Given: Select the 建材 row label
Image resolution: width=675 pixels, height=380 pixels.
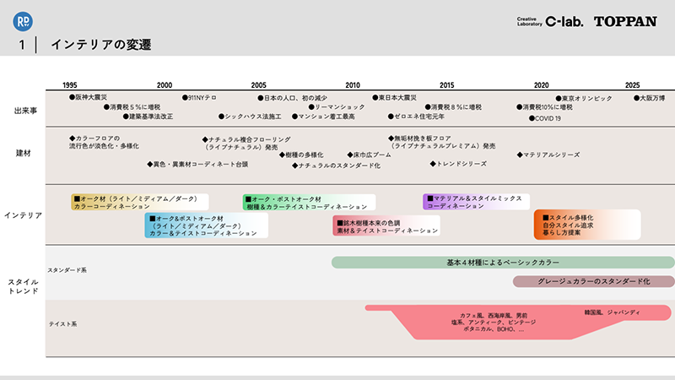Looking at the screenshot, I should tap(24, 153).
